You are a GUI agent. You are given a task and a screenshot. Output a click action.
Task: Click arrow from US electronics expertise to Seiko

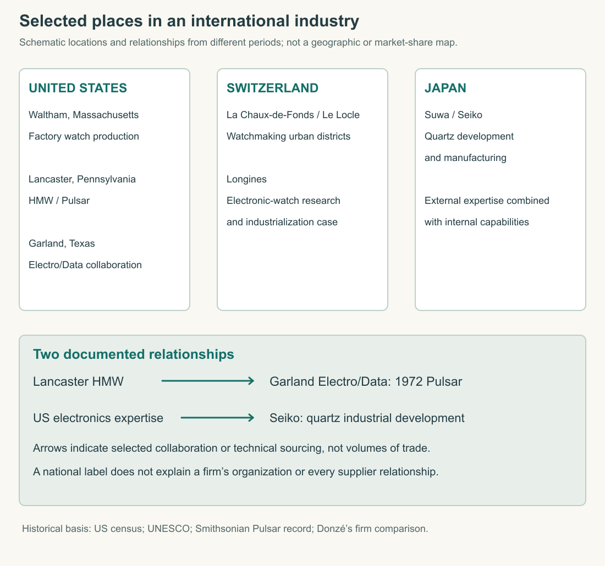[x=217, y=418]
